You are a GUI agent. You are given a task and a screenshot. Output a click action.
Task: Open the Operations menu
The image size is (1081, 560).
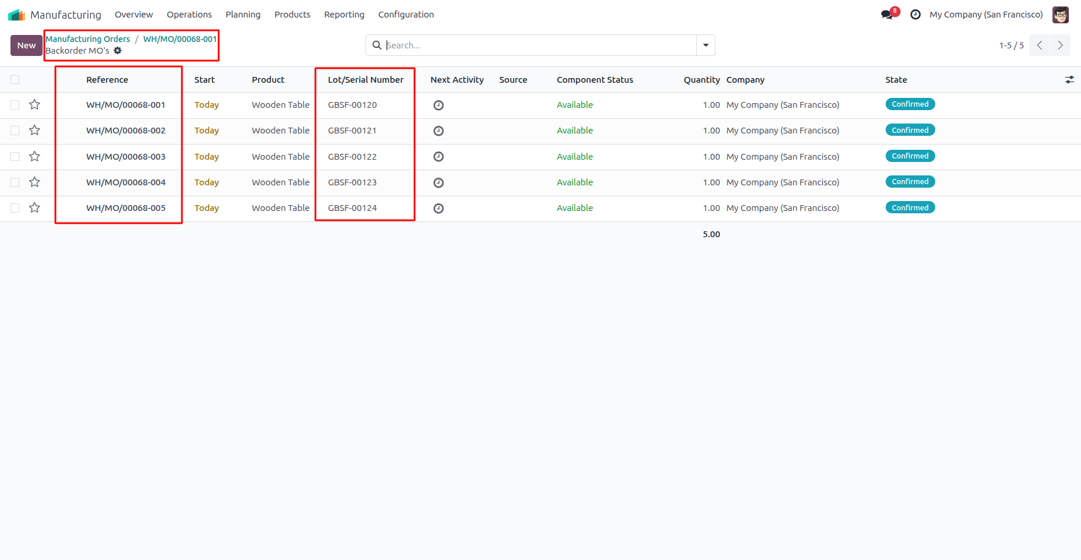pyautogui.click(x=189, y=15)
